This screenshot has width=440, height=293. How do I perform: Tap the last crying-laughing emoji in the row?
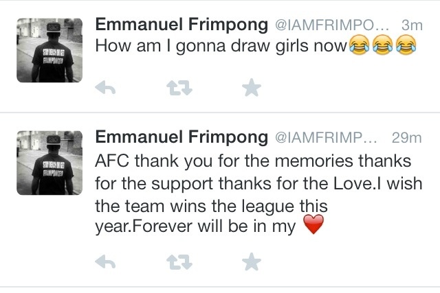pos(406,45)
